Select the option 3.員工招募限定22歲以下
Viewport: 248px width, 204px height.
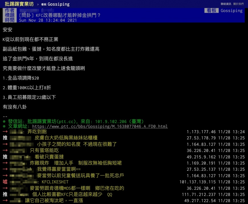pyautogui.click(x=29, y=97)
